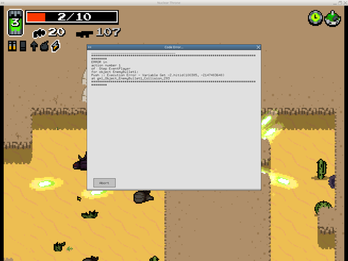Image resolution: width=348 pixels, height=261 pixels.
Task: Click the explosive bomb ammo type icon
Action: pos(44,46)
